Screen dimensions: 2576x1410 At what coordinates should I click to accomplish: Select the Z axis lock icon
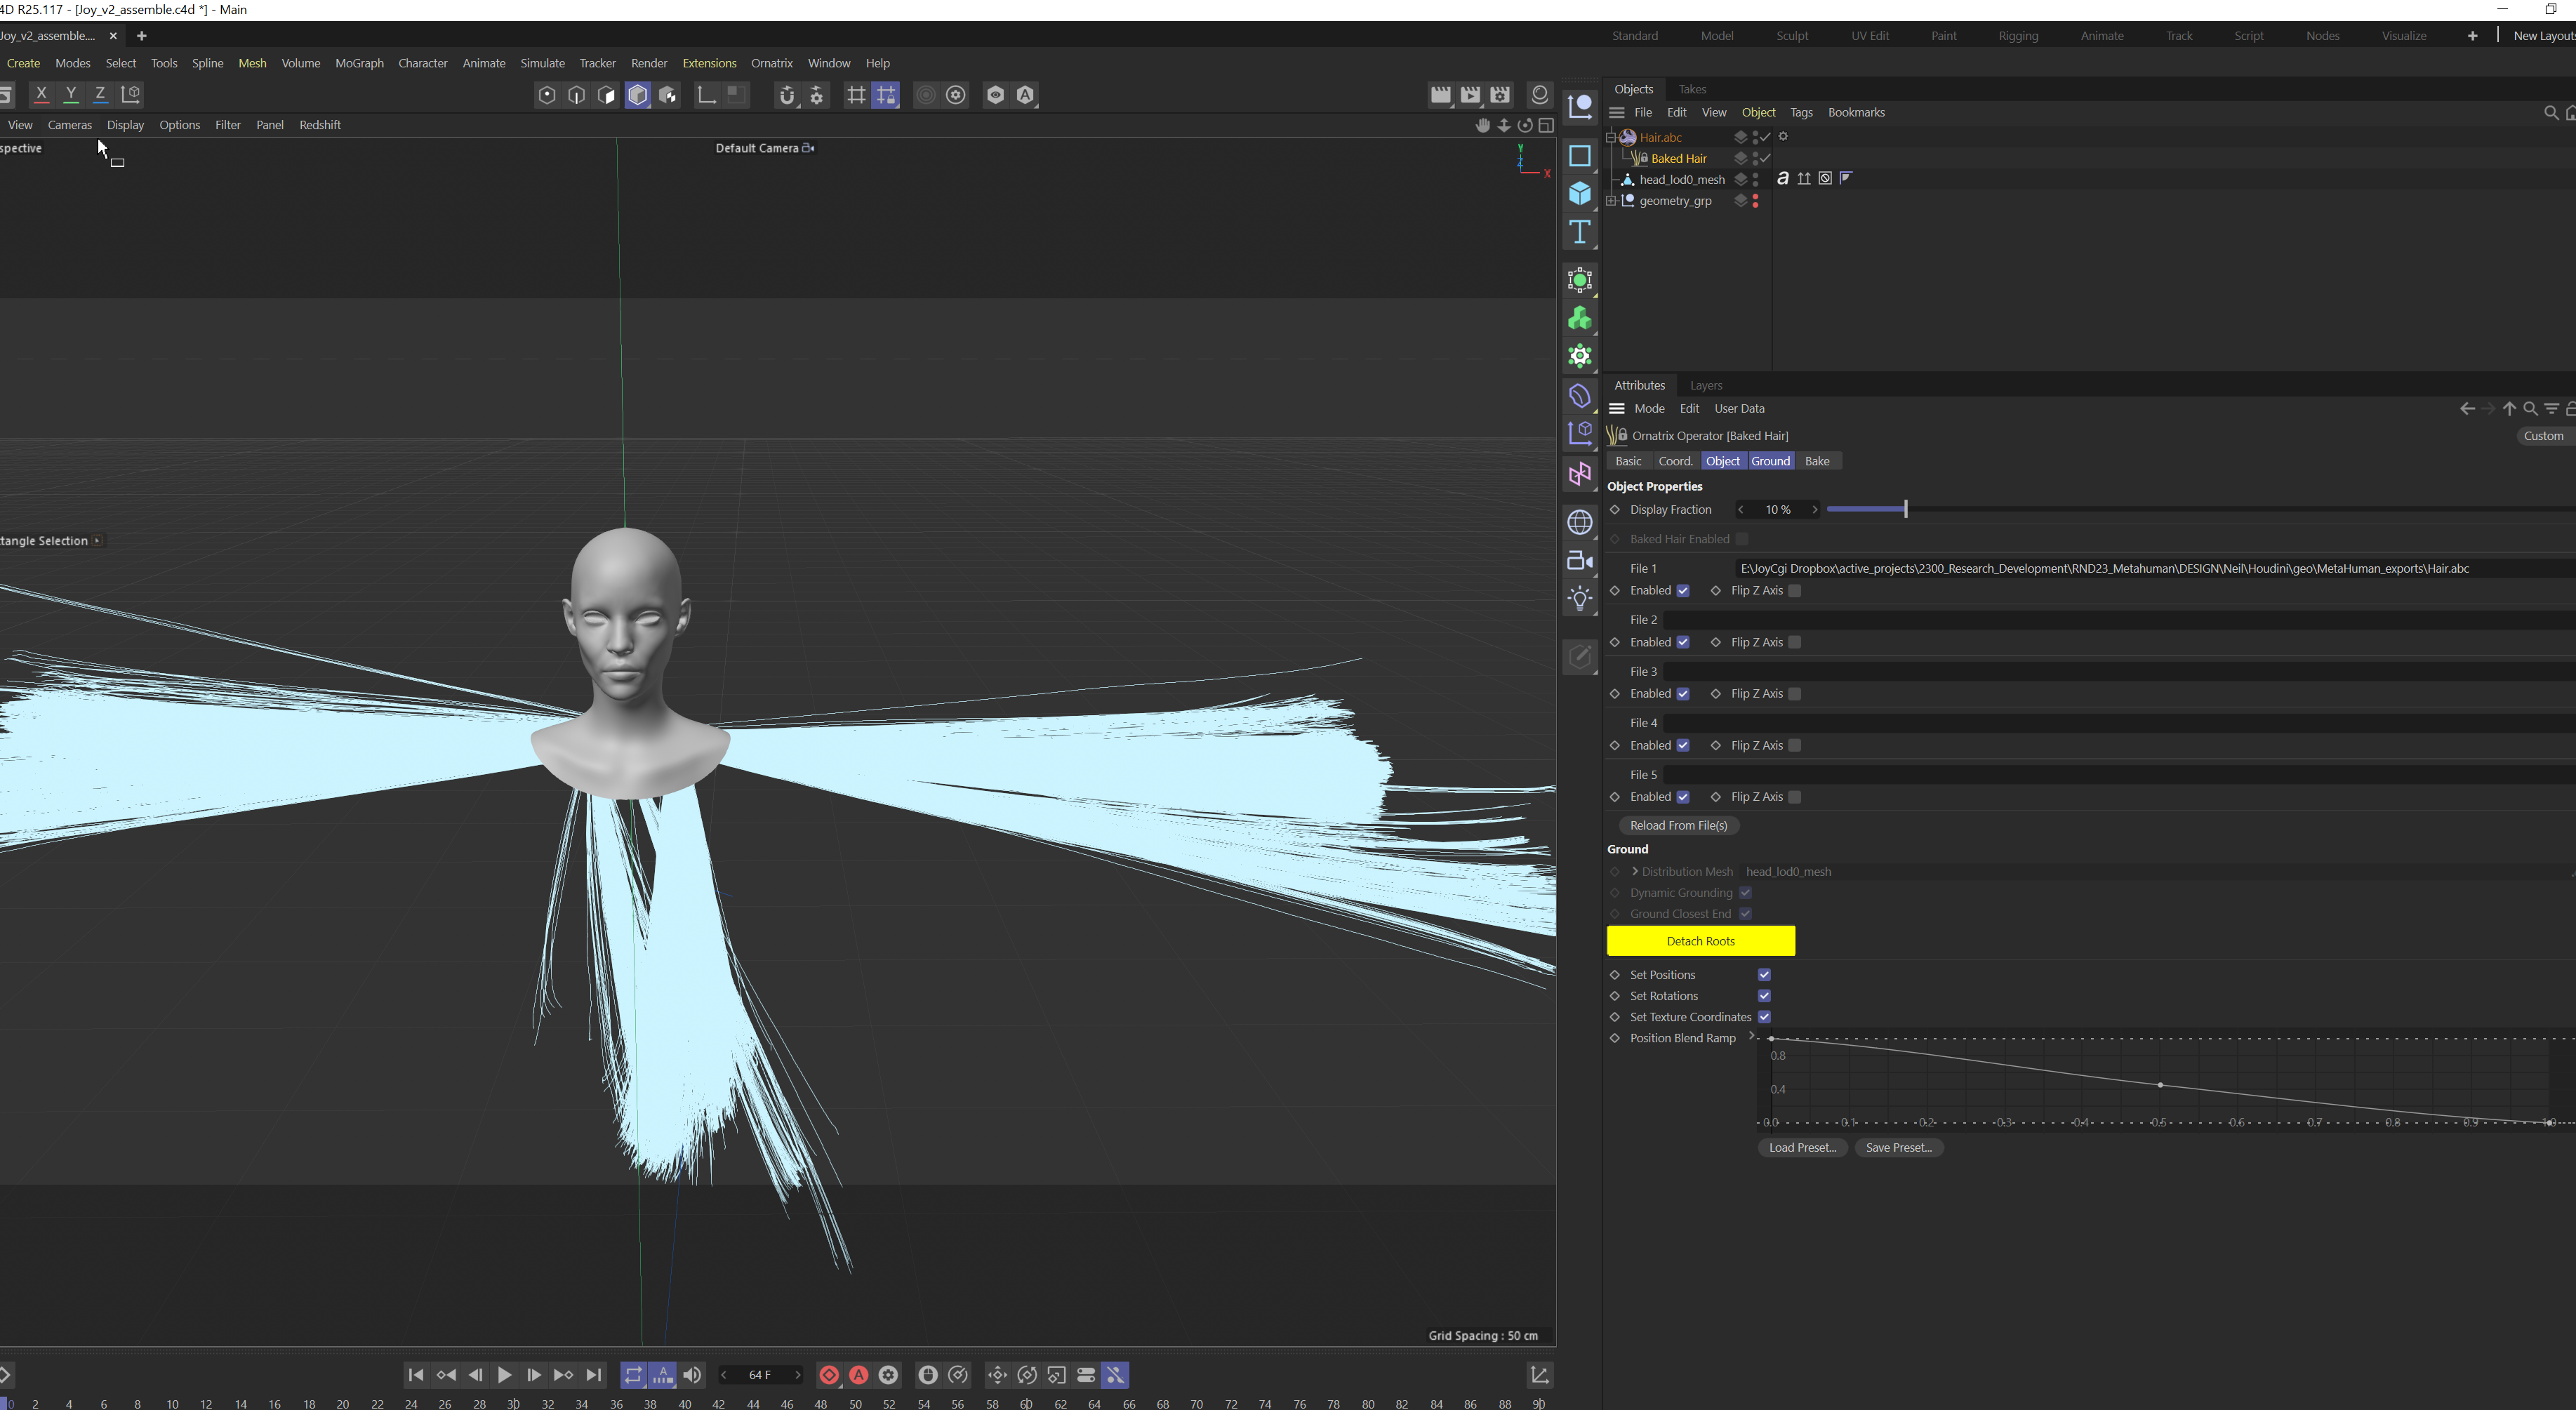coord(100,94)
